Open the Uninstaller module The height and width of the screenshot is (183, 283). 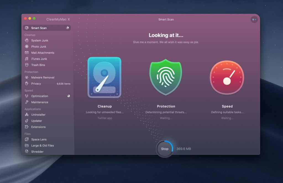[47, 114]
